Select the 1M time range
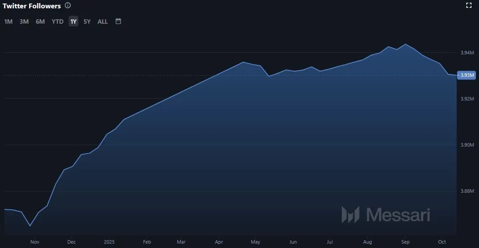Image resolution: width=479 pixels, height=248 pixels. [8, 22]
